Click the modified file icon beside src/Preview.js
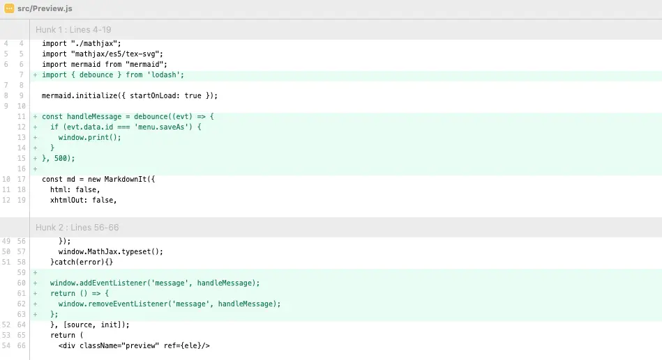The image size is (662, 360). coord(9,8)
